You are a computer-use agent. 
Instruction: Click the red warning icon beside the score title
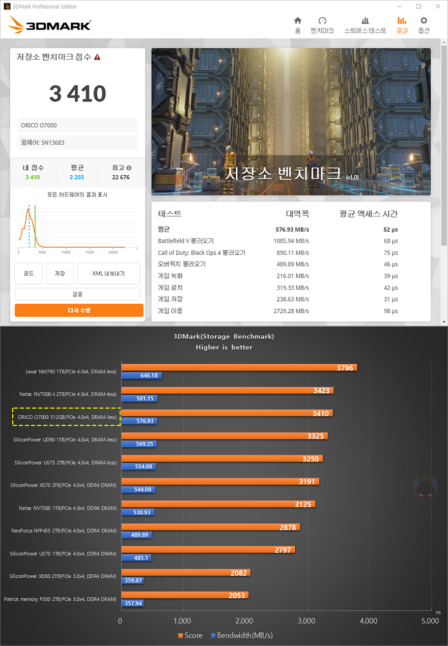(x=97, y=57)
